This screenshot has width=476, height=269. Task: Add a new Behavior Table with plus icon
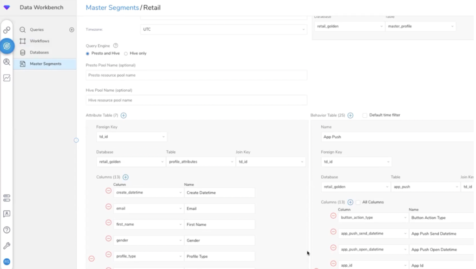pos(350,115)
